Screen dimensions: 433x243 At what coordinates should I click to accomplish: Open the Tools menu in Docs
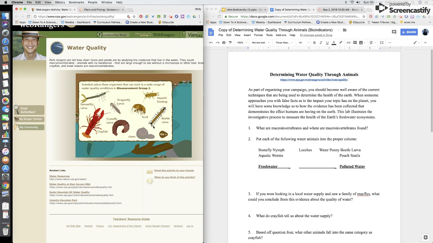[269, 35]
